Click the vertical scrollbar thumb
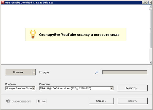 click(x=151, y=29)
